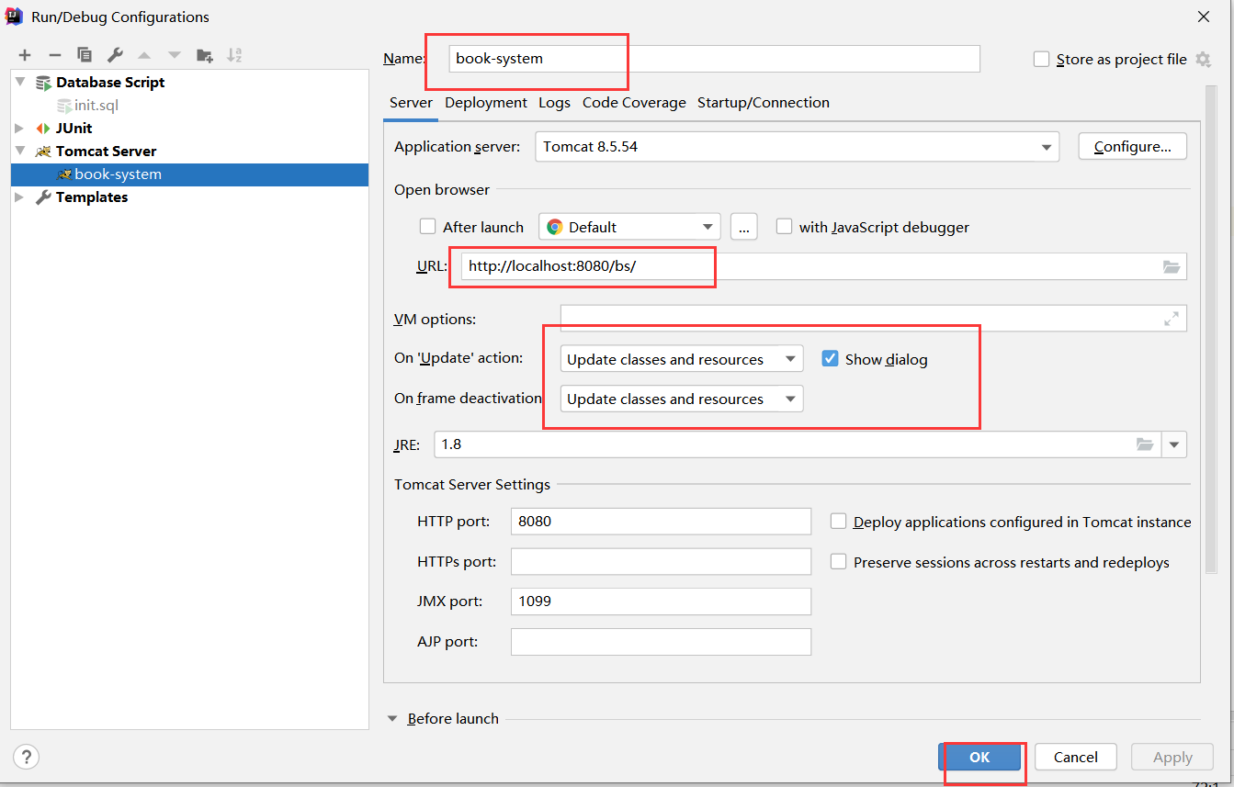1234x787 pixels.
Task: Open the edit templates wrench icon
Action: (115, 55)
